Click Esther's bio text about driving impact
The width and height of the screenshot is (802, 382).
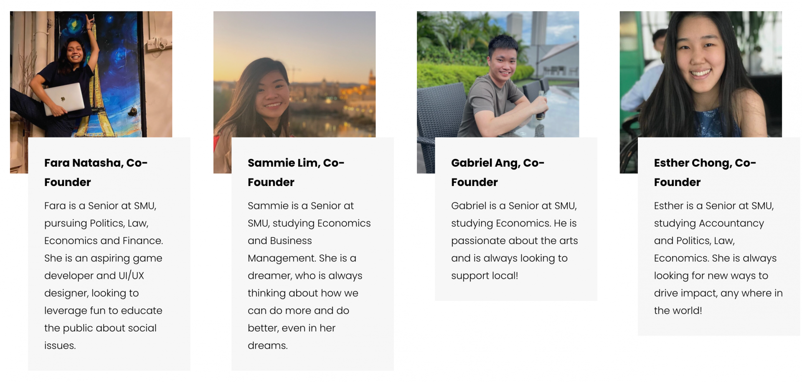point(718,258)
